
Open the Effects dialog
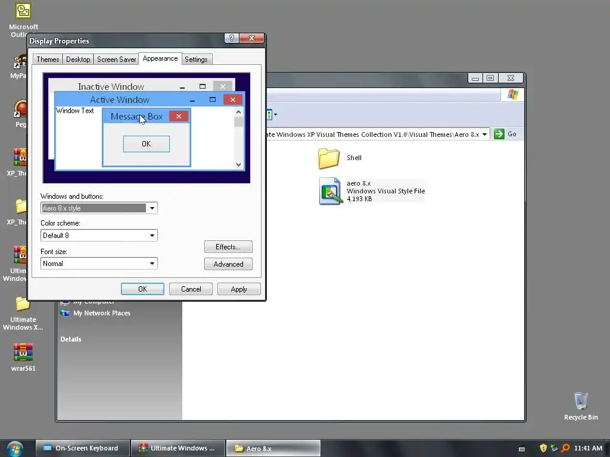tap(228, 247)
